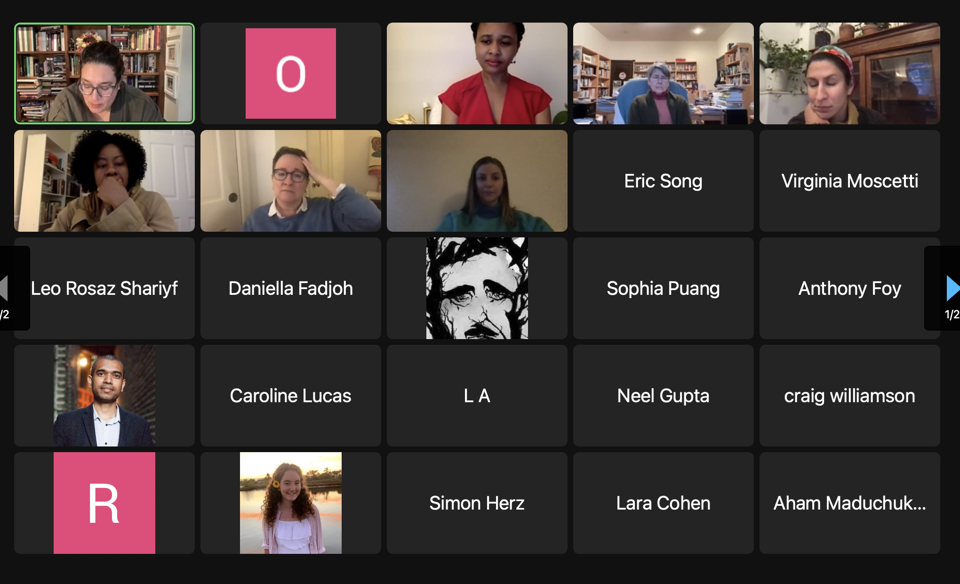This screenshot has width=960, height=584.
Task: Select Anthony Foy's tile
Action: coord(850,288)
